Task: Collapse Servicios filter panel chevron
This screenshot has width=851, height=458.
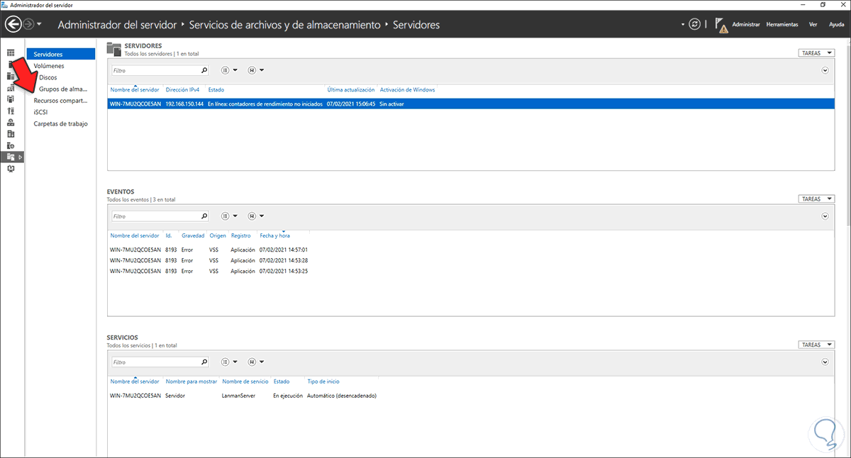Action: [x=825, y=362]
